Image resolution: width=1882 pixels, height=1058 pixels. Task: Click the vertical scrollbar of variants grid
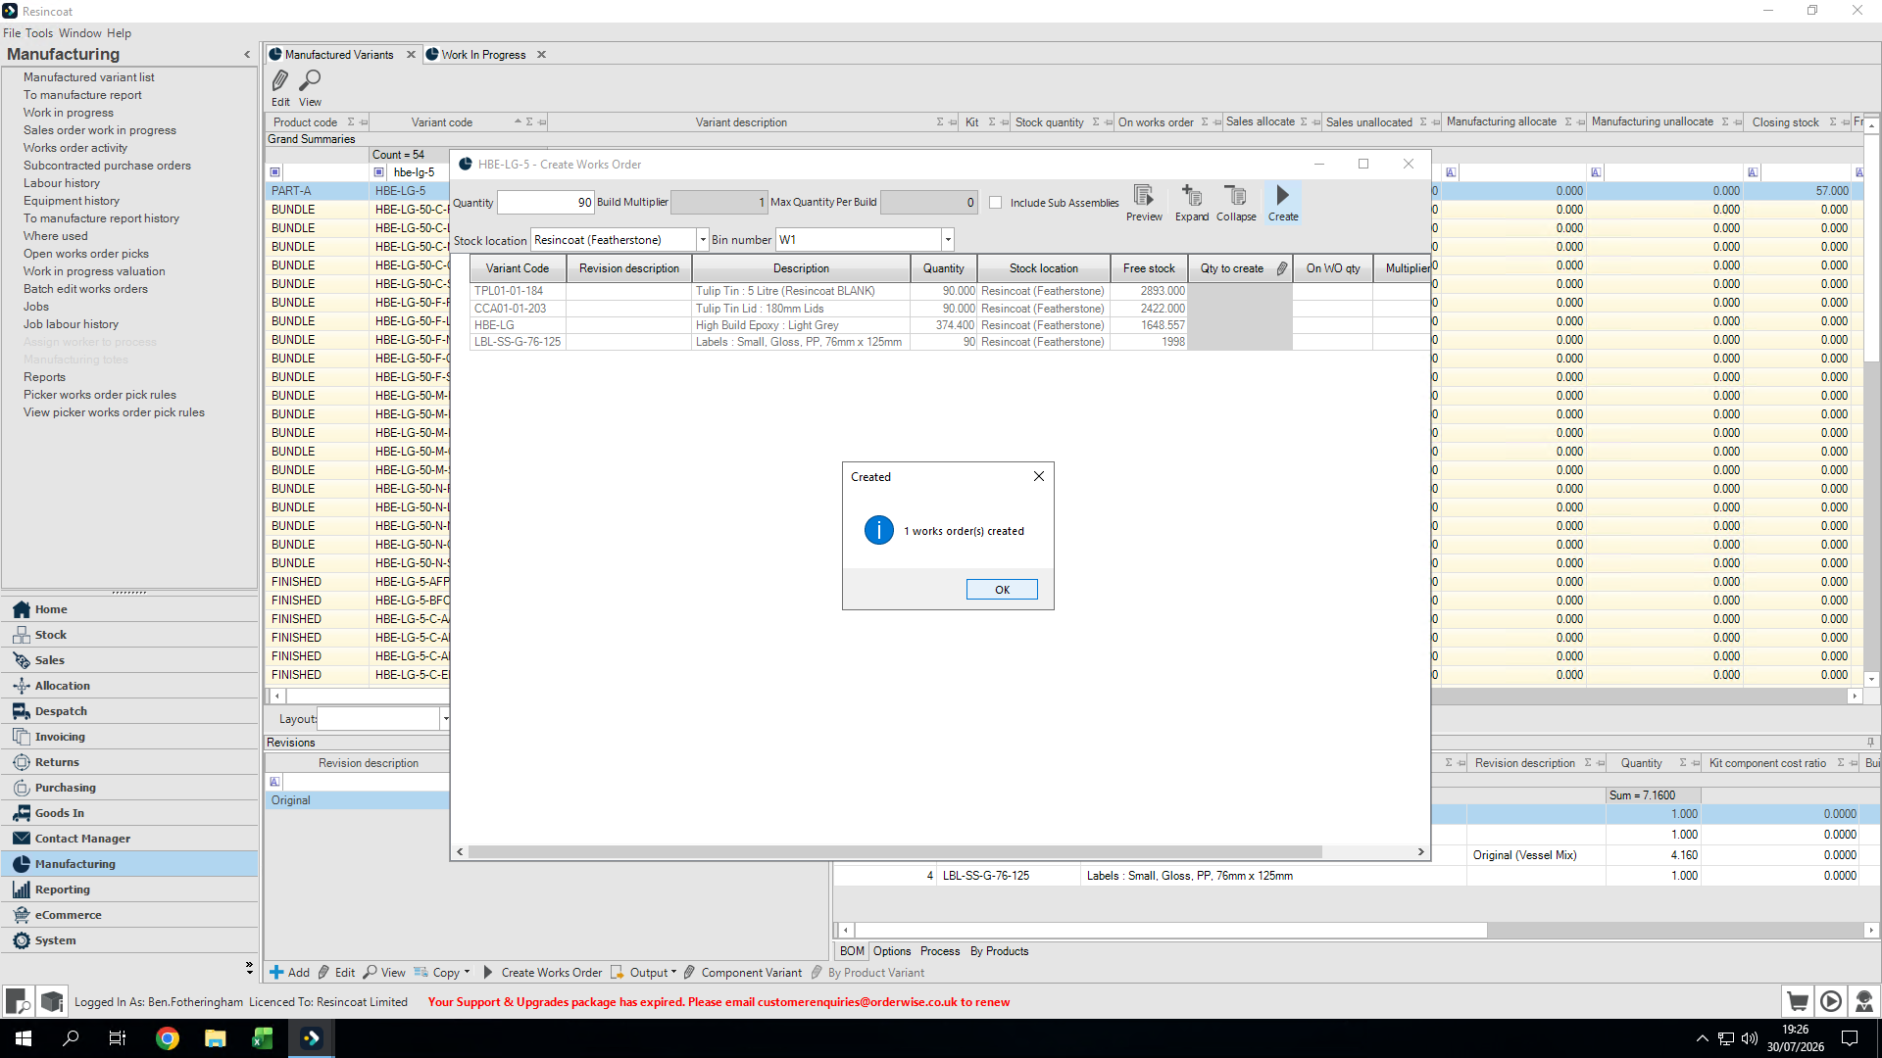[1871, 249]
